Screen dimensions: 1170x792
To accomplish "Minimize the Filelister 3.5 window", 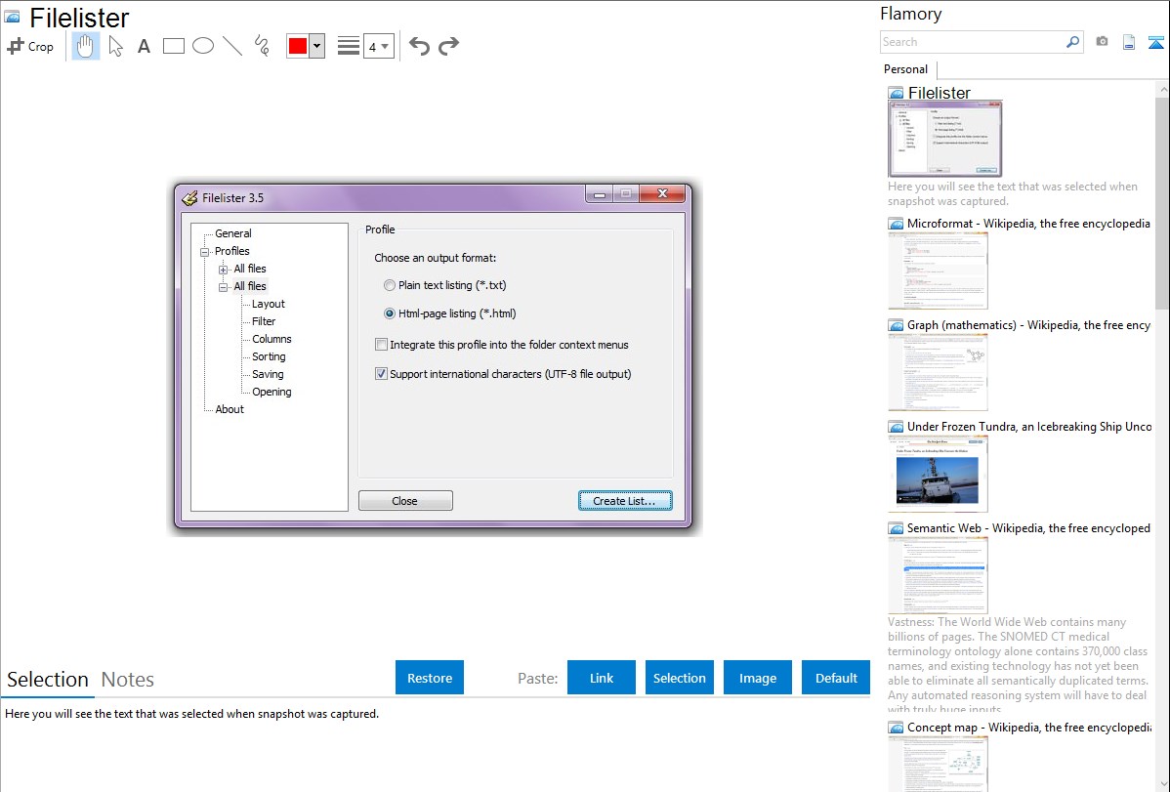I will click(600, 194).
